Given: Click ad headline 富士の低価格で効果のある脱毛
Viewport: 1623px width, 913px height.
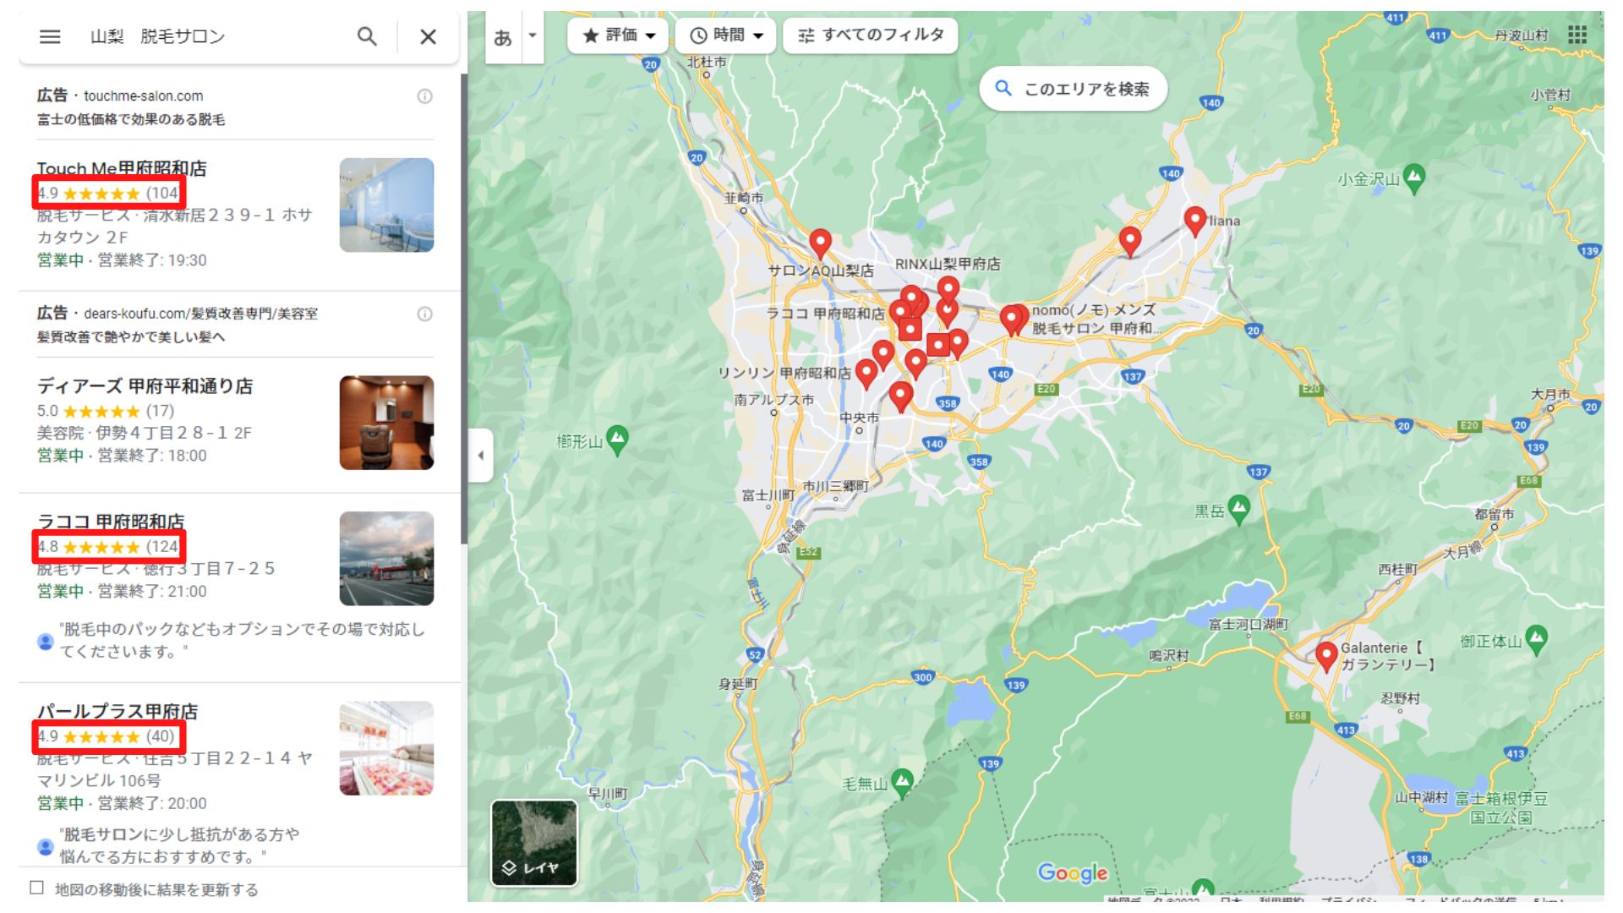Looking at the screenshot, I should [131, 119].
